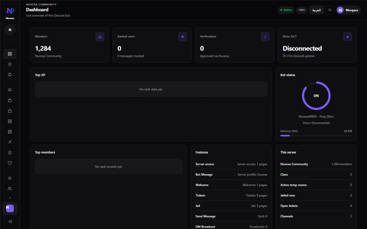The width and height of the screenshot is (367, 229).
Task: Open the shield icon just under the Dashboard icon
Action: (x=10, y=64)
